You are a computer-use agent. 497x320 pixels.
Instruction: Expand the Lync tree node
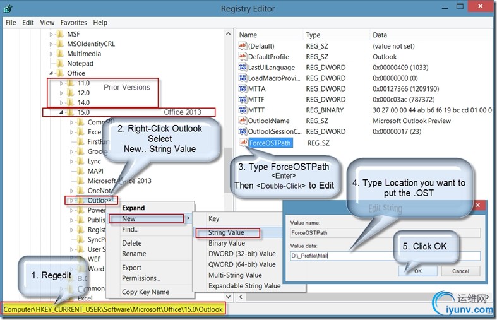click(x=71, y=162)
